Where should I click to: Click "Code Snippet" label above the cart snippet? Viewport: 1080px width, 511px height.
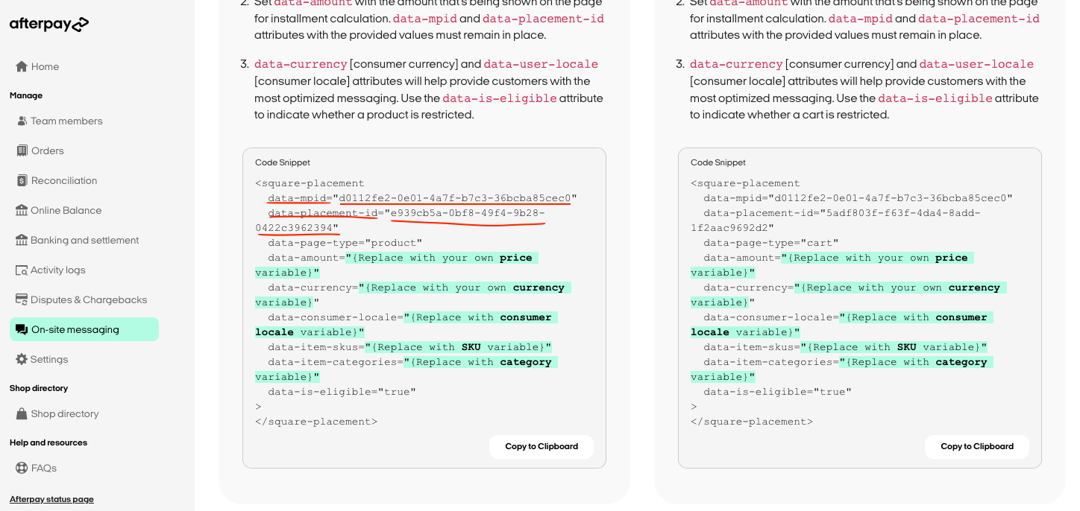click(x=718, y=162)
